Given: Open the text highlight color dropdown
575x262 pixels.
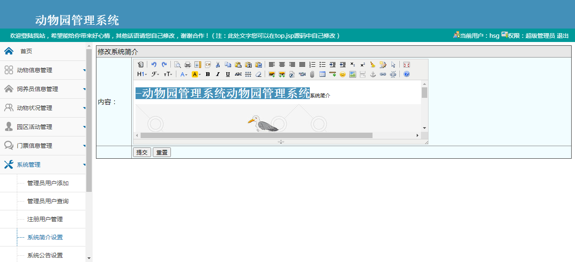Looking at the screenshot, I should [196, 74].
